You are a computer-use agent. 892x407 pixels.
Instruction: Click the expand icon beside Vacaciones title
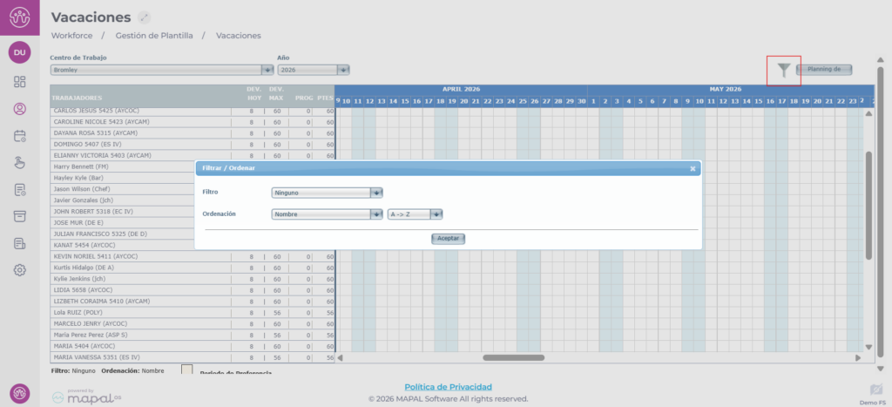[x=145, y=17]
